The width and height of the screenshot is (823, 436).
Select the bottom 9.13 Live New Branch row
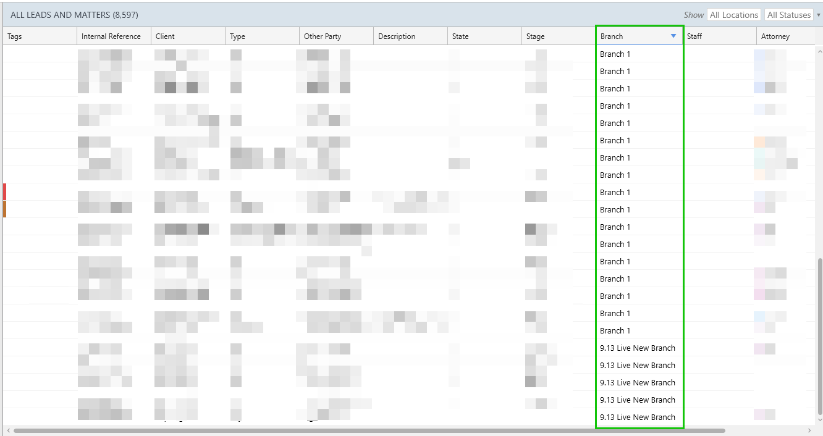[x=637, y=417]
